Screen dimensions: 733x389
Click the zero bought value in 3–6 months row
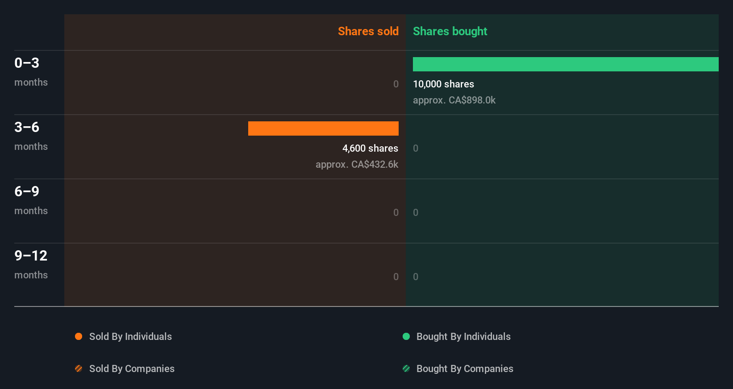click(416, 148)
